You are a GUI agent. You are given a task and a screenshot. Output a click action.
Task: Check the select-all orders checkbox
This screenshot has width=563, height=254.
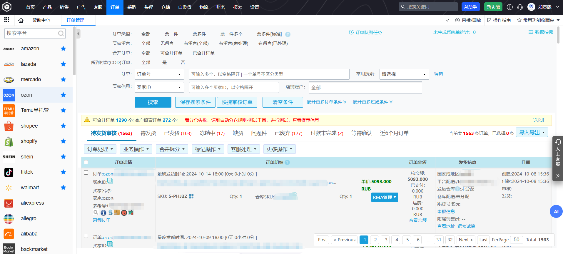pos(86,162)
